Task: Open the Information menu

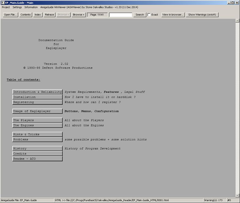Action: point(31,7)
